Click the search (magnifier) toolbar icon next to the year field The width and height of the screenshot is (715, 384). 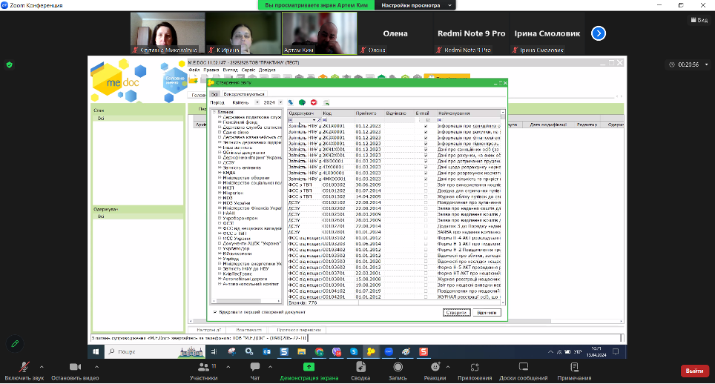click(291, 102)
